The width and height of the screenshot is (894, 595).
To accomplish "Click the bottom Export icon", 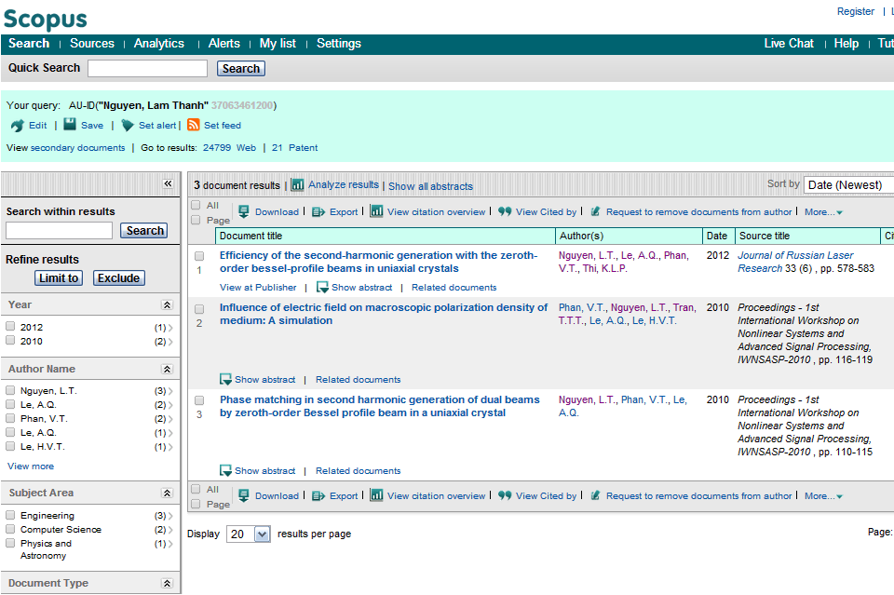I will click(x=318, y=495).
